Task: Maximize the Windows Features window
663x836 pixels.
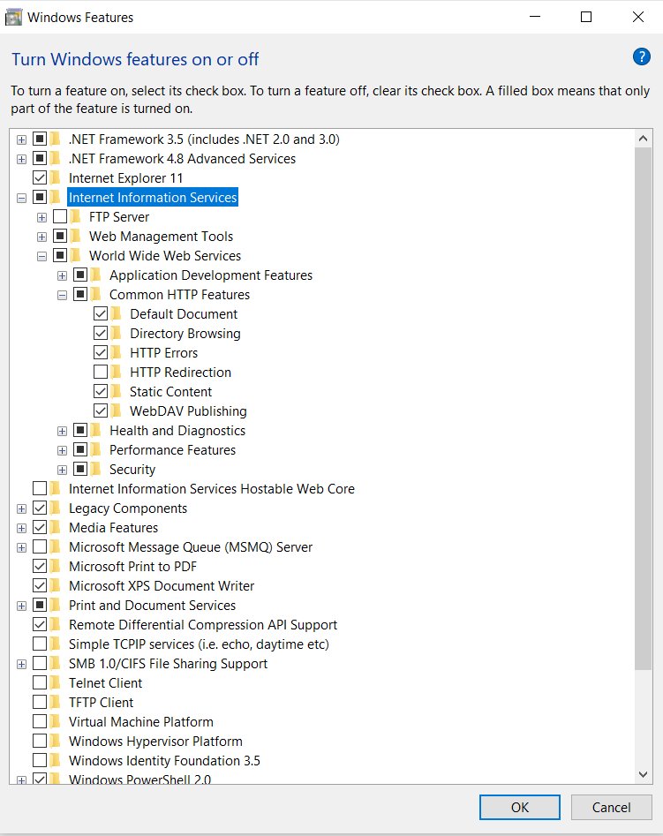Action: click(x=586, y=17)
